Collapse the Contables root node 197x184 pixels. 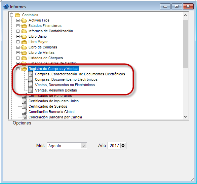coord(11,15)
